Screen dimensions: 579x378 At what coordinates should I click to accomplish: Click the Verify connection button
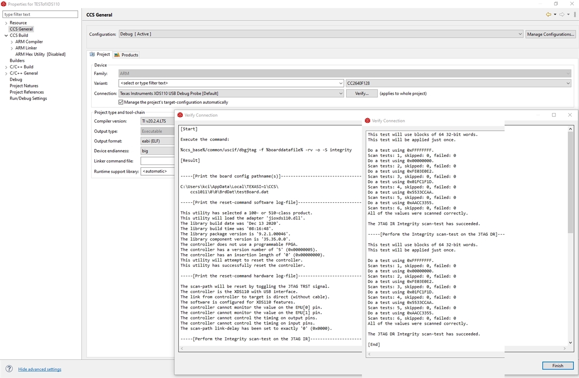(x=362, y=93)
